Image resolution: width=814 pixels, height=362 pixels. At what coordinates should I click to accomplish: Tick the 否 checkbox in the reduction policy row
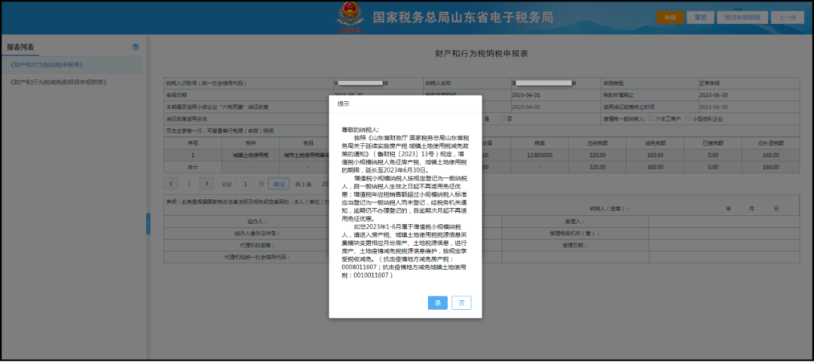502,118
